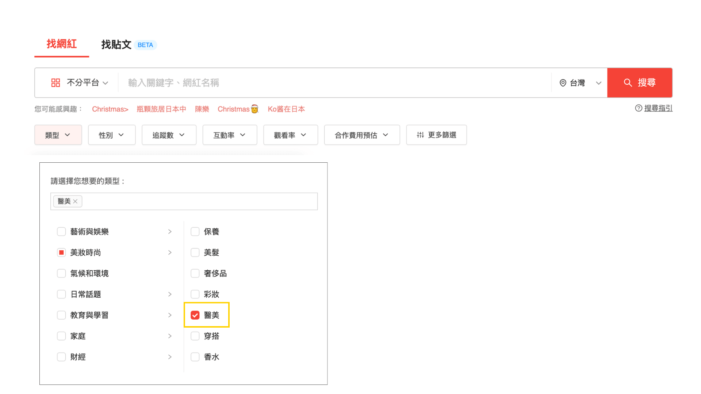The image size is (701, 394).
Task: Check the 日常話題 checkbox
Action: tap(61, 294)
